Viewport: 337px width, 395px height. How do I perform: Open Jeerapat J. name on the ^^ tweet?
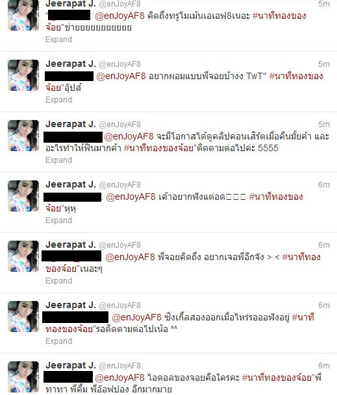[x=71, y=305]
